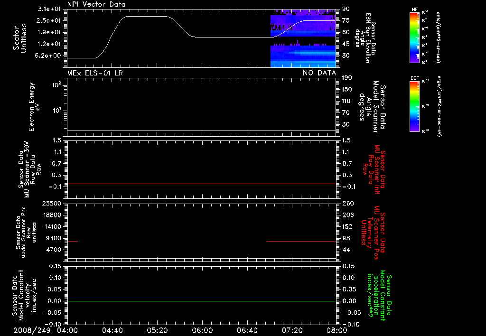The height and width of the screenshot is (336, 486).
Task: Click the 'NO DATA' label
Action: tap(319, 73)
